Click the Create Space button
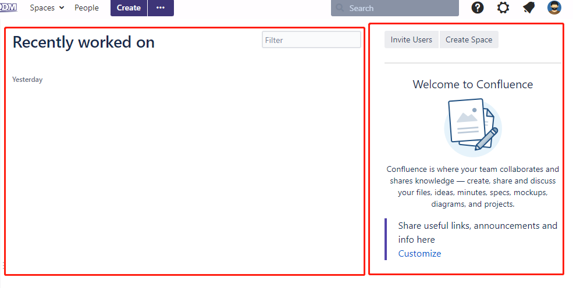Screen dimensions: 573x288 click(x=469, y=39)
